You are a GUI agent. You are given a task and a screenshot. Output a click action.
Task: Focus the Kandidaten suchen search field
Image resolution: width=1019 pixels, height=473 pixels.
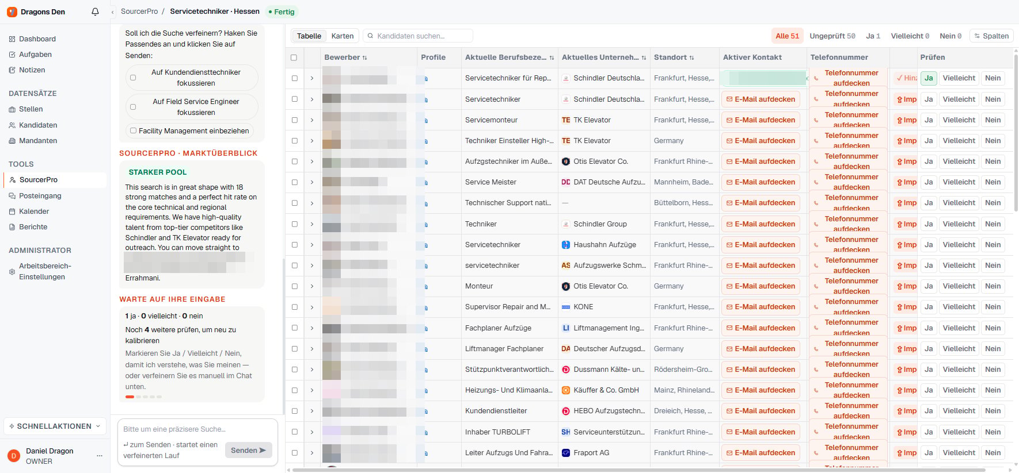coord(417,36)
